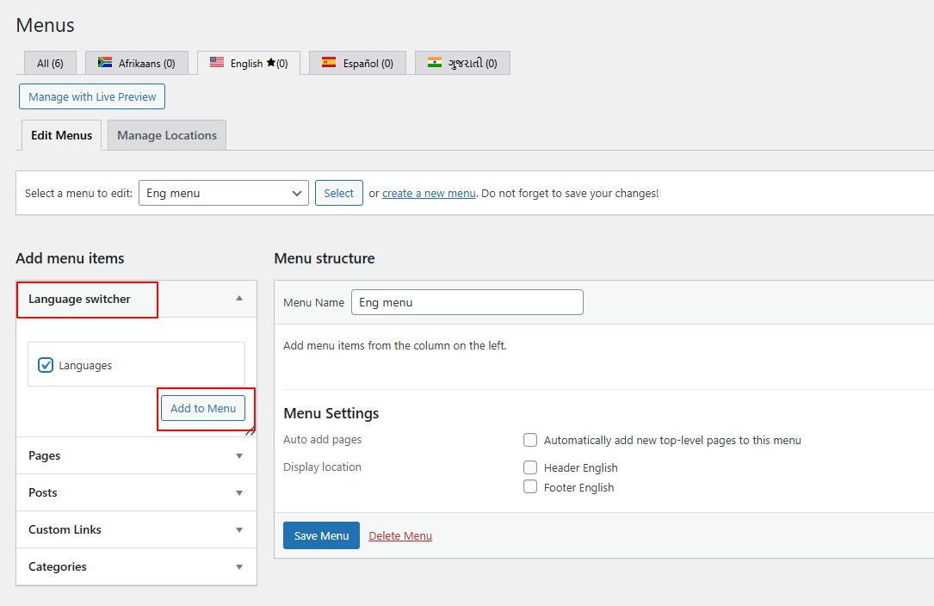Check the Footer English display location
Image resolution: width=934 pixels, height=606 pixels.
(x=530, y=487)
